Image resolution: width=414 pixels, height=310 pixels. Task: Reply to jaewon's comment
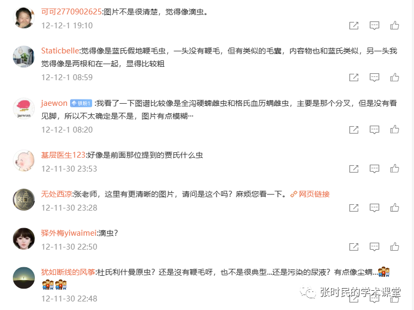(x=374, y=129)
